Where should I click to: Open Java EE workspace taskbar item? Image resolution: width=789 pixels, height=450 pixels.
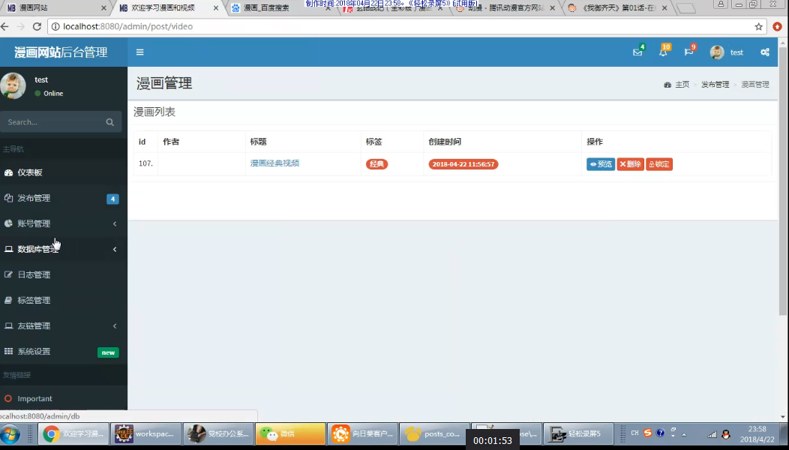[x=146, y=434]
